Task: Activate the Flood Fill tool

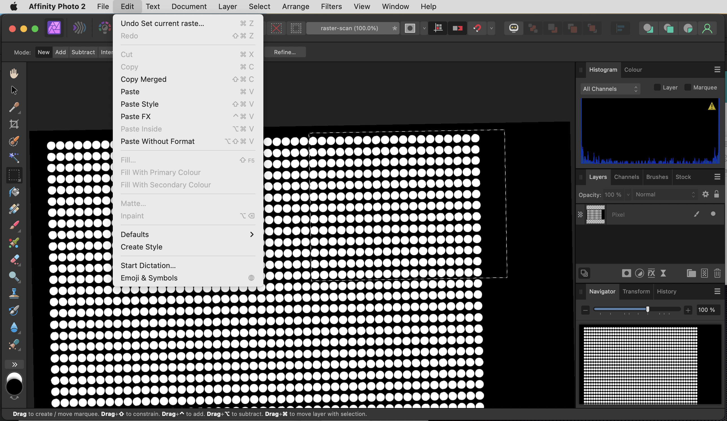Action: [x=14, y=192]
